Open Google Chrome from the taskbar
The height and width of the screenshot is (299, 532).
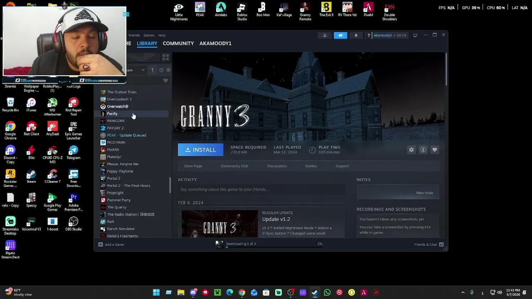pyautogui.click(x=242, y=293)
